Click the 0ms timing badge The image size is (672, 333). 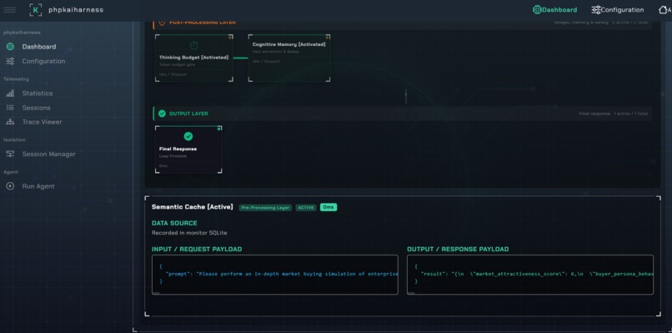tap(328, 207)
